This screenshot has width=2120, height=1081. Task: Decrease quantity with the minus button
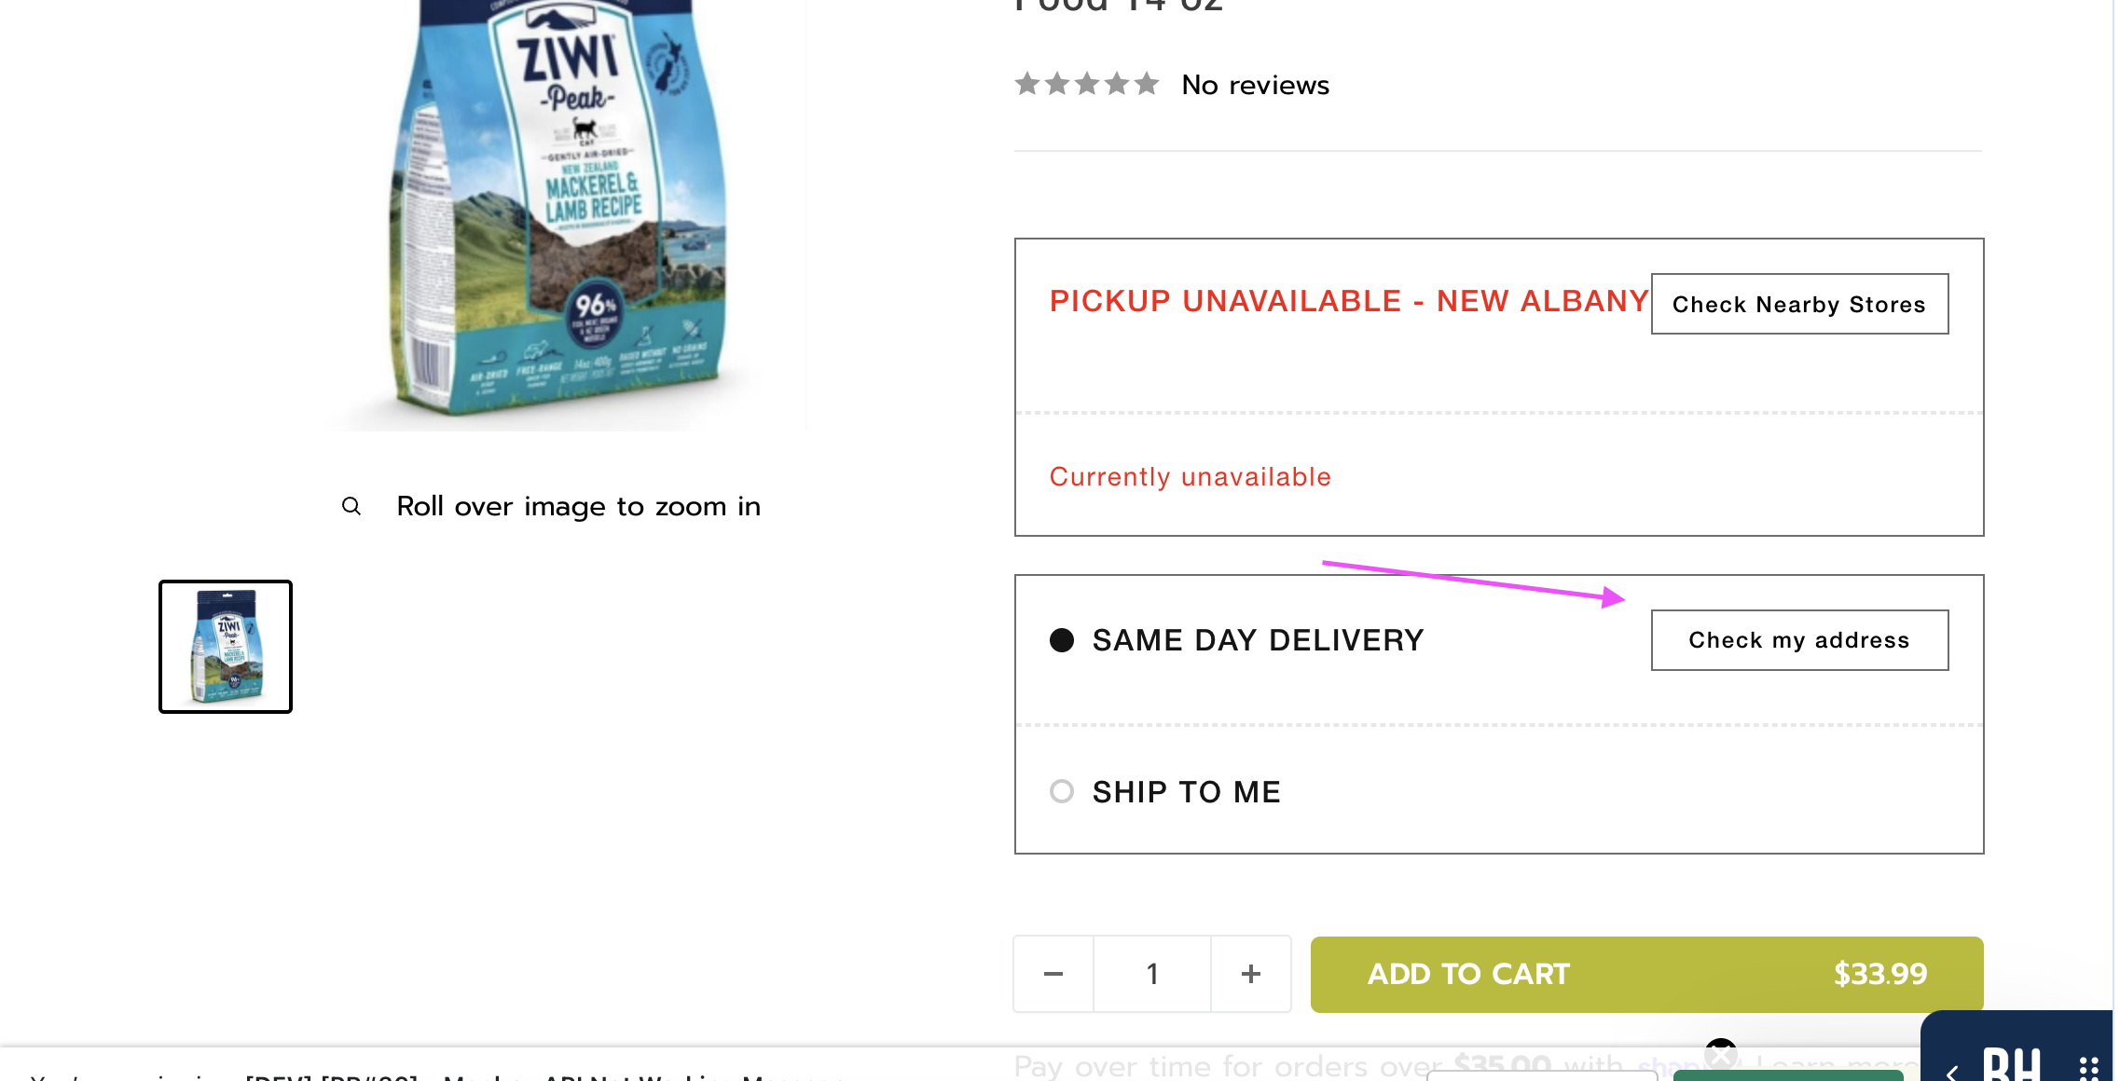pos(1053,974)
